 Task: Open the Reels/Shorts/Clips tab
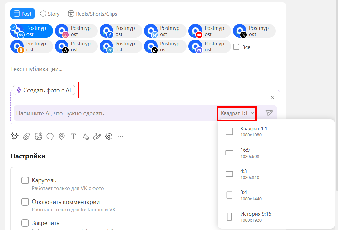93,14
